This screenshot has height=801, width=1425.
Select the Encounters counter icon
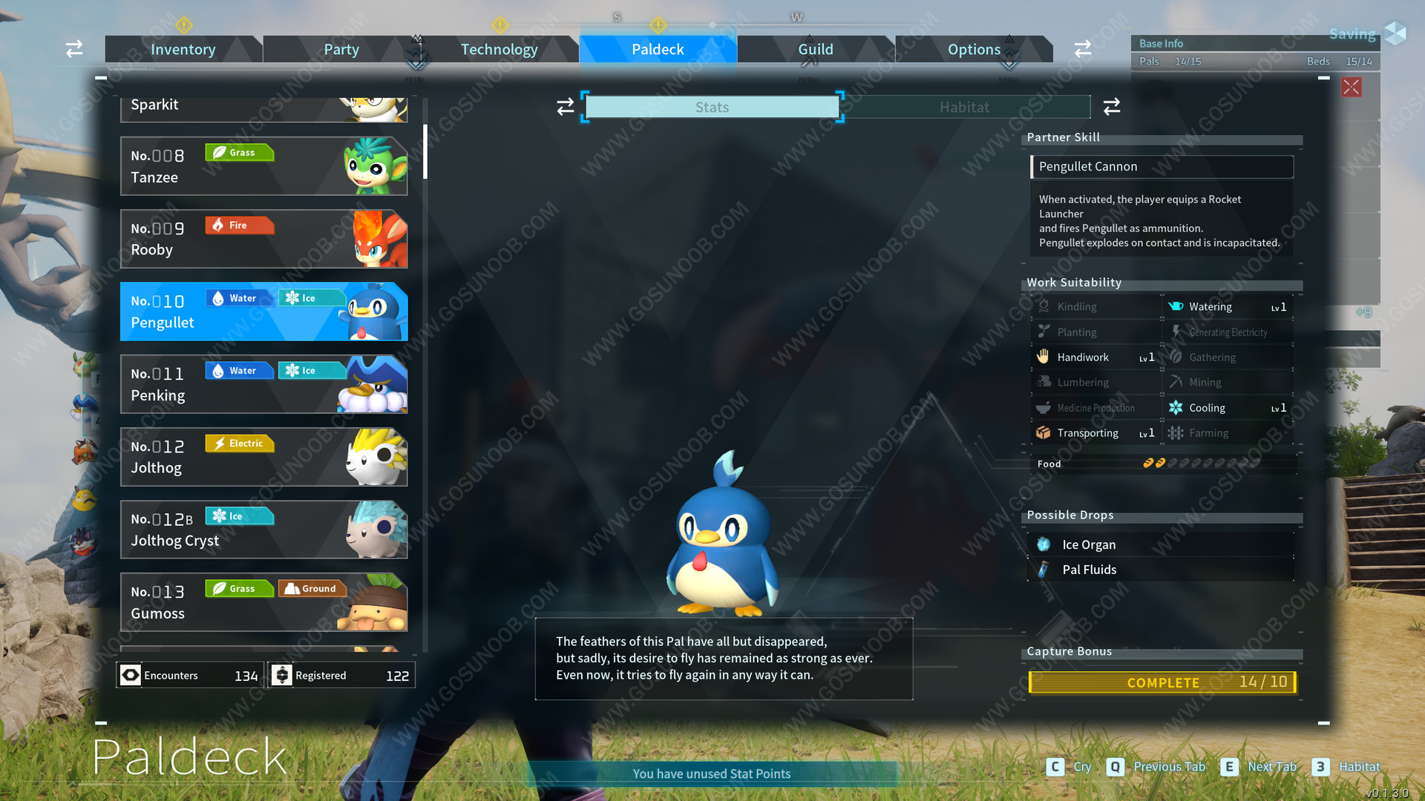(133, 674)
